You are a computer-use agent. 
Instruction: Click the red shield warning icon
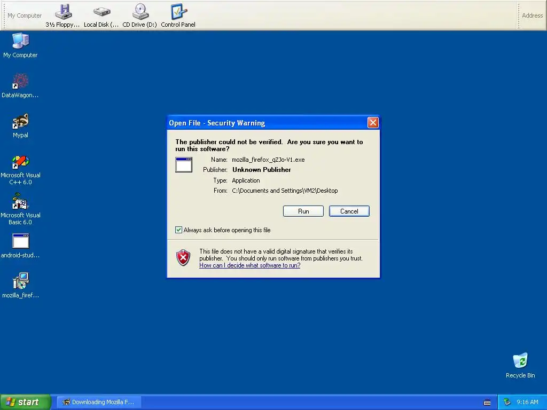tap(183, 258)
